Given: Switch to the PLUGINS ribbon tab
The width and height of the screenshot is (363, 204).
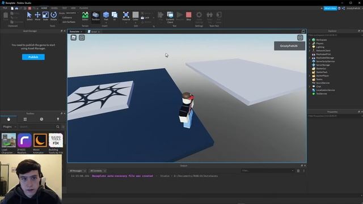Looking at the screenshot, I should [83, 8].
